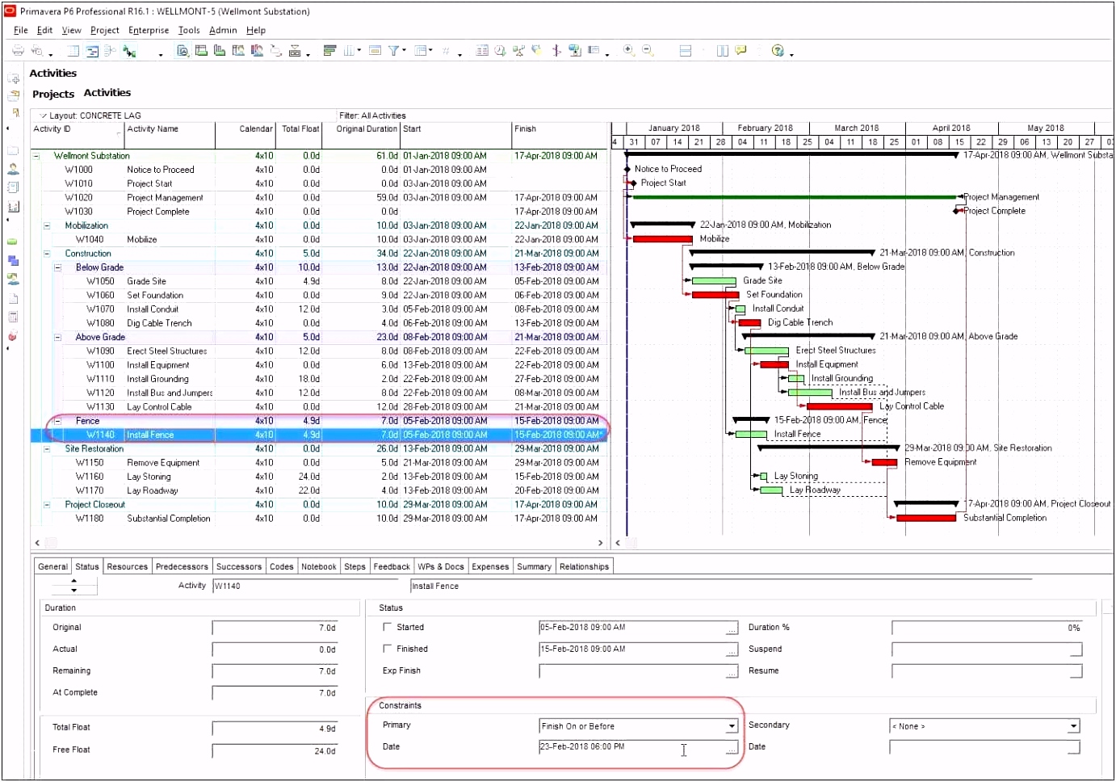Click the blue Activities icon in left sidebar

pos(13,260)
